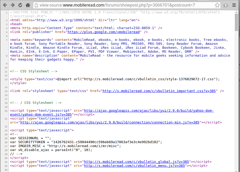
Task: Click the @import url style line
Action: point(115,79)
